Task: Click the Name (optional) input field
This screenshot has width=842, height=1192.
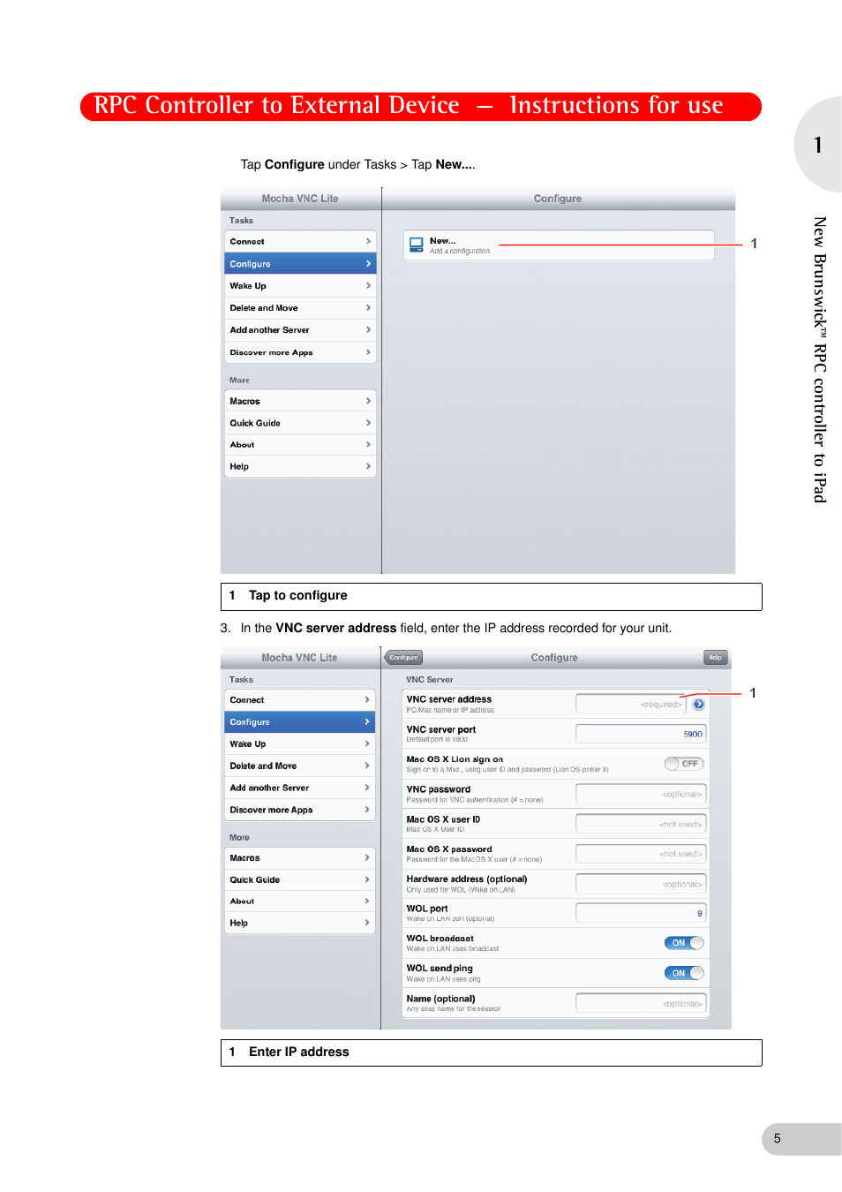Action: pos(641,1003)
